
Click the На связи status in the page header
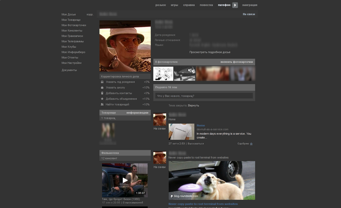pyautogui.click(x=249, y=14)
